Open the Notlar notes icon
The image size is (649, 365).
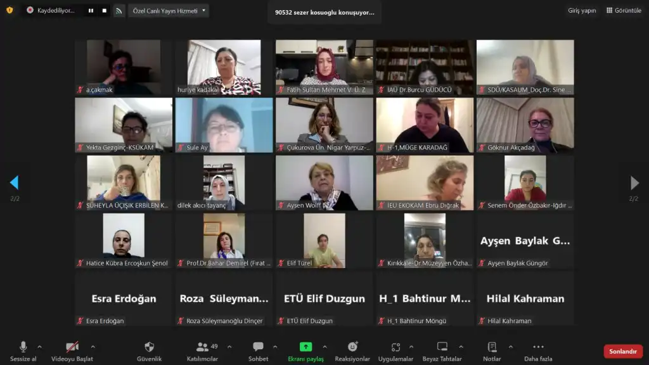[x=492, y=347]
